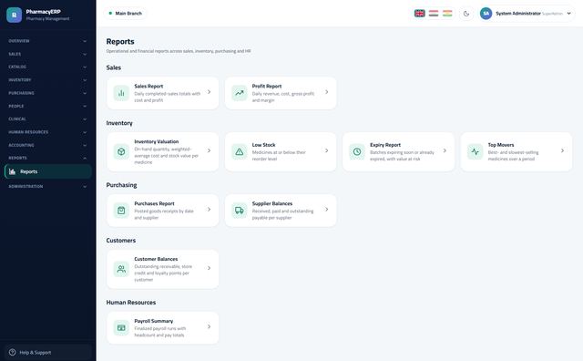Open the System Administrator user dropdown arrow
583x361 pixels.
[568, 14]
